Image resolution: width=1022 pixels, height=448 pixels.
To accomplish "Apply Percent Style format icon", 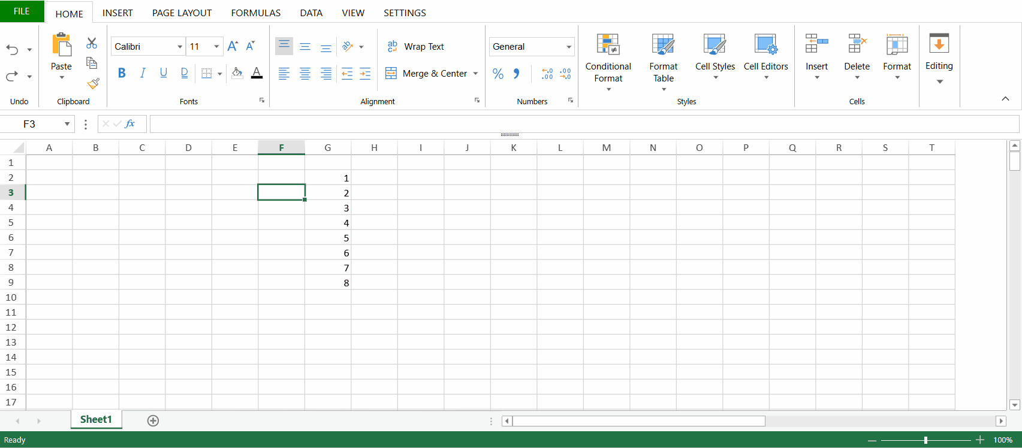I will [x=498, y=74].
